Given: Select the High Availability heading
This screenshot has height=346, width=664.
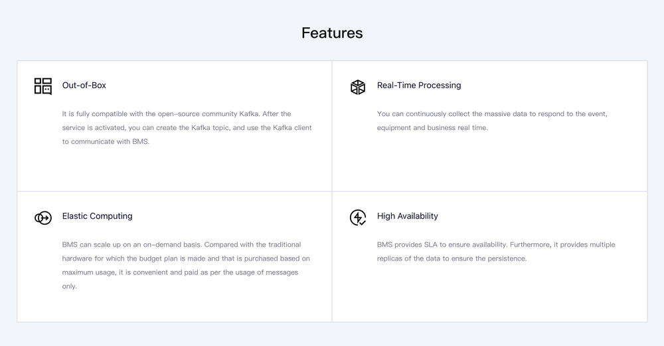Looking at the screenshot, I should 408,216.
